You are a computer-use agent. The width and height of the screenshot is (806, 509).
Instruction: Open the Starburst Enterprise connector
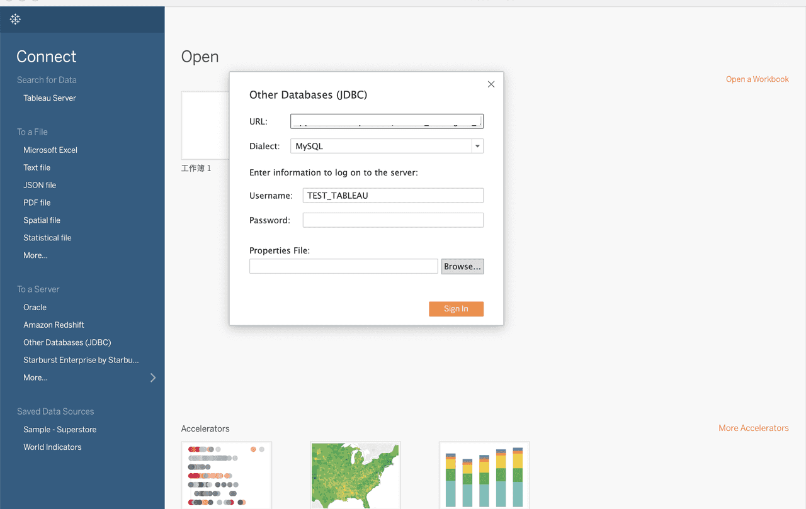(x=81, y=359)
